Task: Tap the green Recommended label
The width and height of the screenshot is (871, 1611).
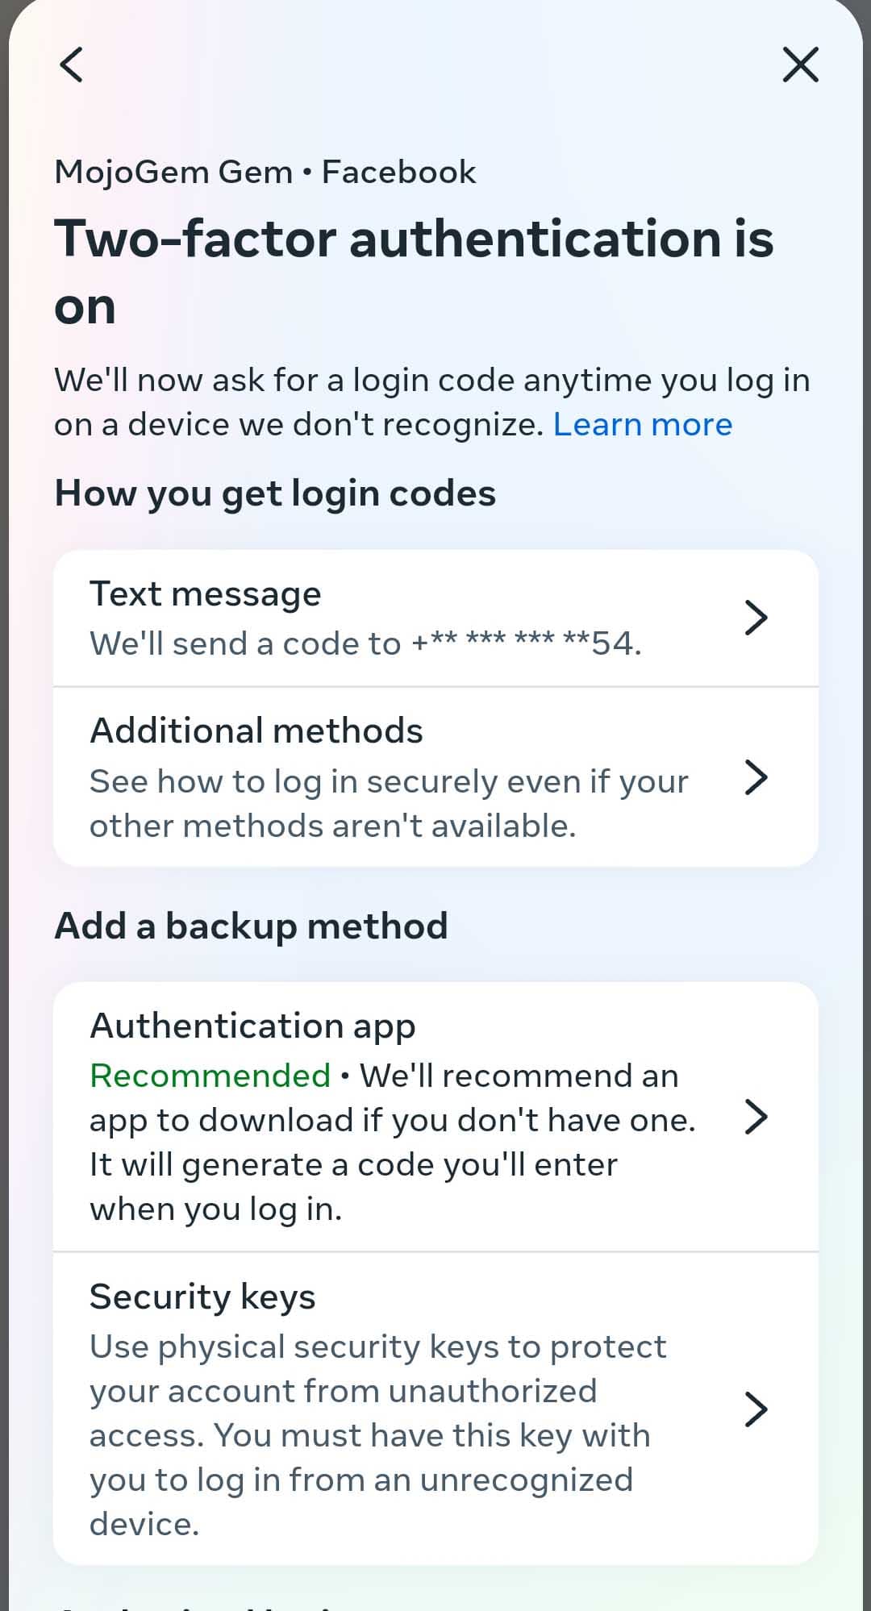Action: point(210,1076)
